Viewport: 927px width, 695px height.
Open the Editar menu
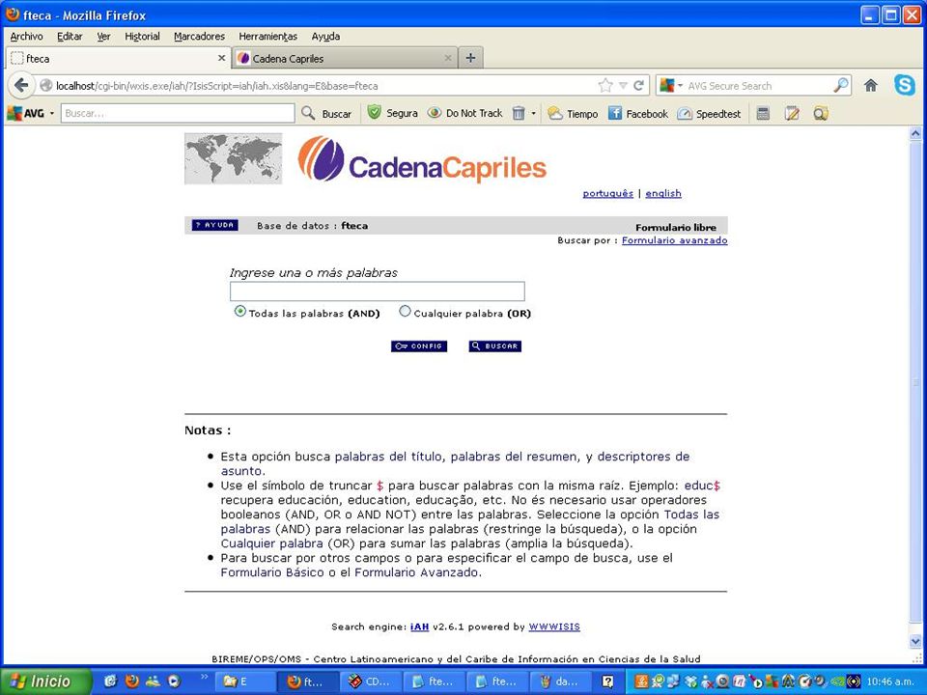pos(70,36)
